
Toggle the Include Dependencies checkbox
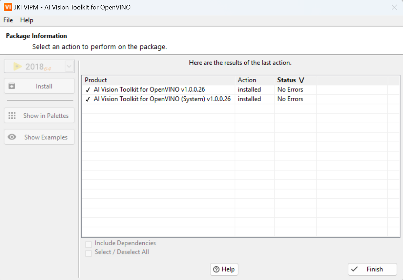tap(89, 244)
